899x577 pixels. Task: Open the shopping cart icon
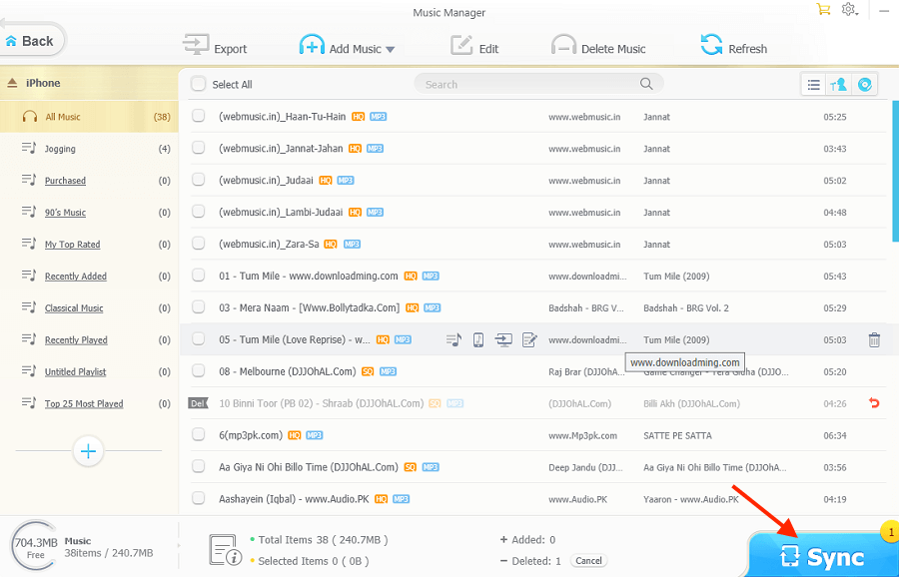823,9
